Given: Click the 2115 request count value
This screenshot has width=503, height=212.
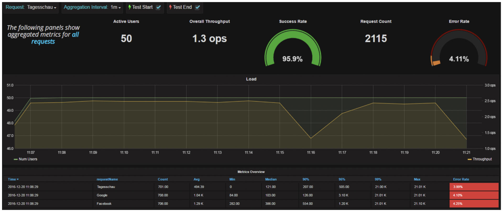Looking at the screenshot, I should point(376,39).
